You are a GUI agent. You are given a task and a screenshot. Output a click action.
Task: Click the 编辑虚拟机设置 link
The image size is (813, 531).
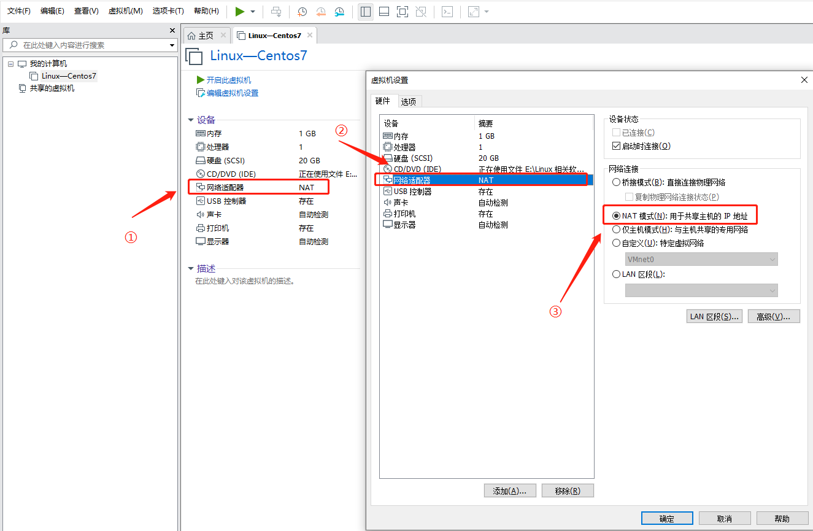click(x=233, y=93)
